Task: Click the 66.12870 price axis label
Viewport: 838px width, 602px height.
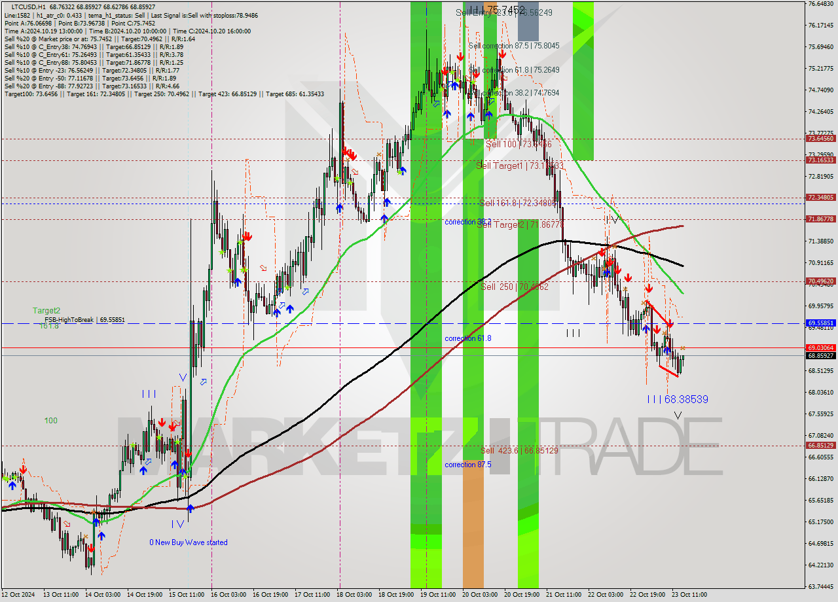Action: [x=820, y=479]
